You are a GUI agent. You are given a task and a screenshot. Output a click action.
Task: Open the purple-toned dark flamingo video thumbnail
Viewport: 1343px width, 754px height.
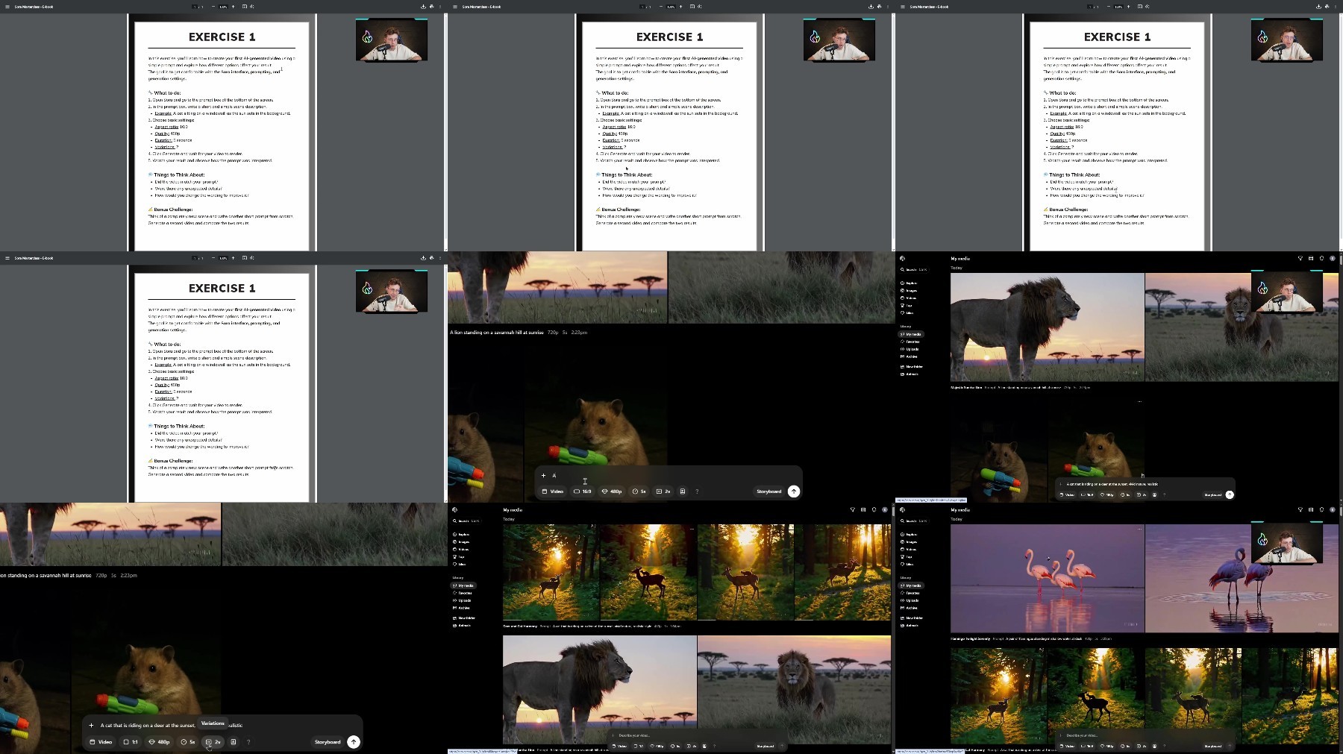1242,579
